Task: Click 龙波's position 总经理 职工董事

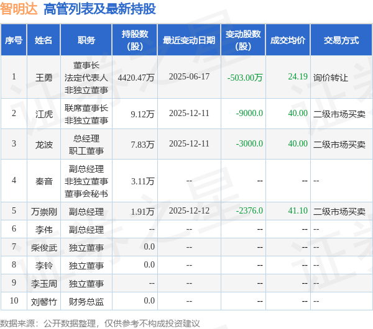Action: (x=86, y=145)
